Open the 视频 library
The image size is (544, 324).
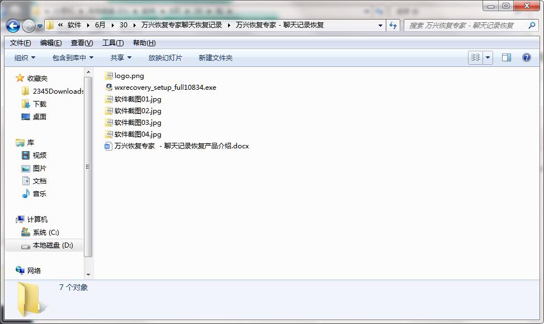[40, 156]
